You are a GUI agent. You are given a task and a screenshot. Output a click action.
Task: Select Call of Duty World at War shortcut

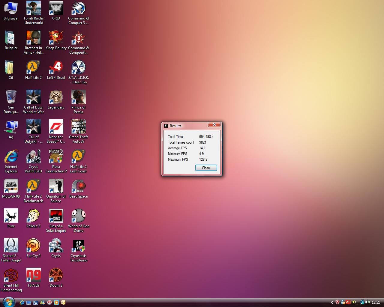click(34, 102)
